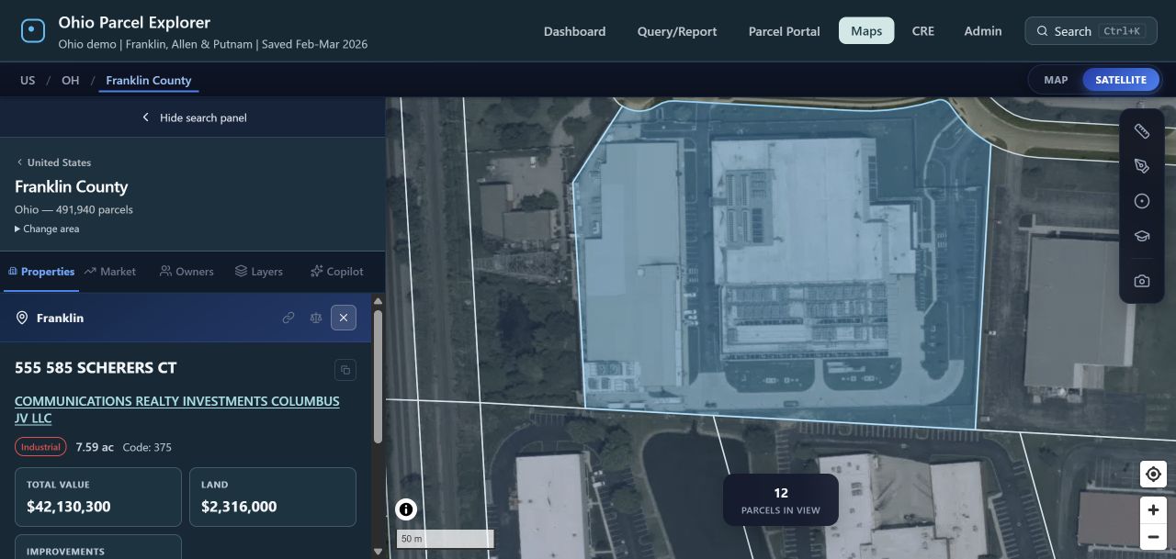Select the pen draw tool
The width and height of the screenshot is (1176, 559).
(x=1141, y=166)
